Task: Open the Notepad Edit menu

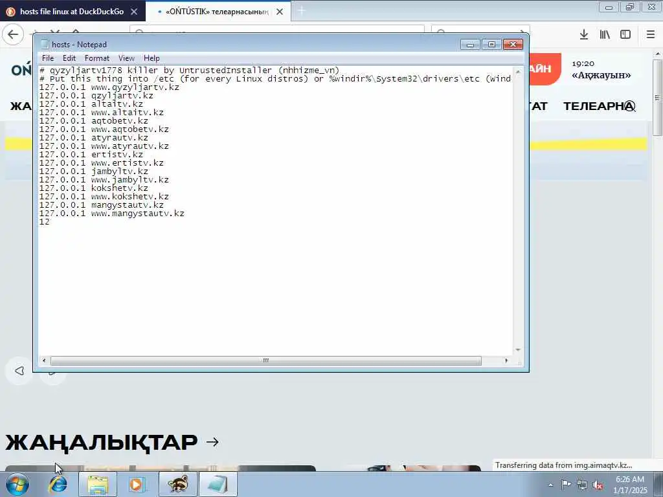Action: [x=69, y=58]
